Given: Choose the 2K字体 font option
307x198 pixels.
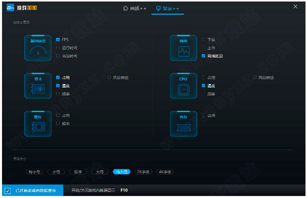Looking at the screenshot, I should (143, 172).
